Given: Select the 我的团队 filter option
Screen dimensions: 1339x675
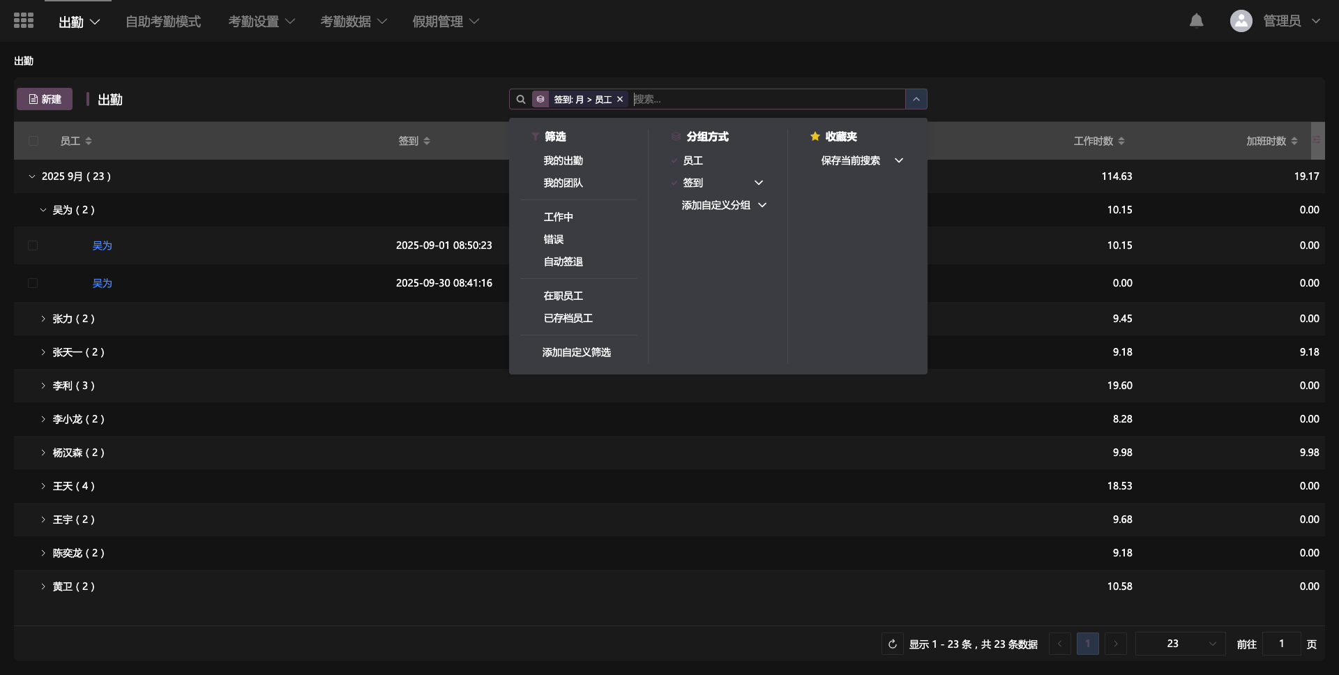Looking at the screenshot, I should [563, 183].
